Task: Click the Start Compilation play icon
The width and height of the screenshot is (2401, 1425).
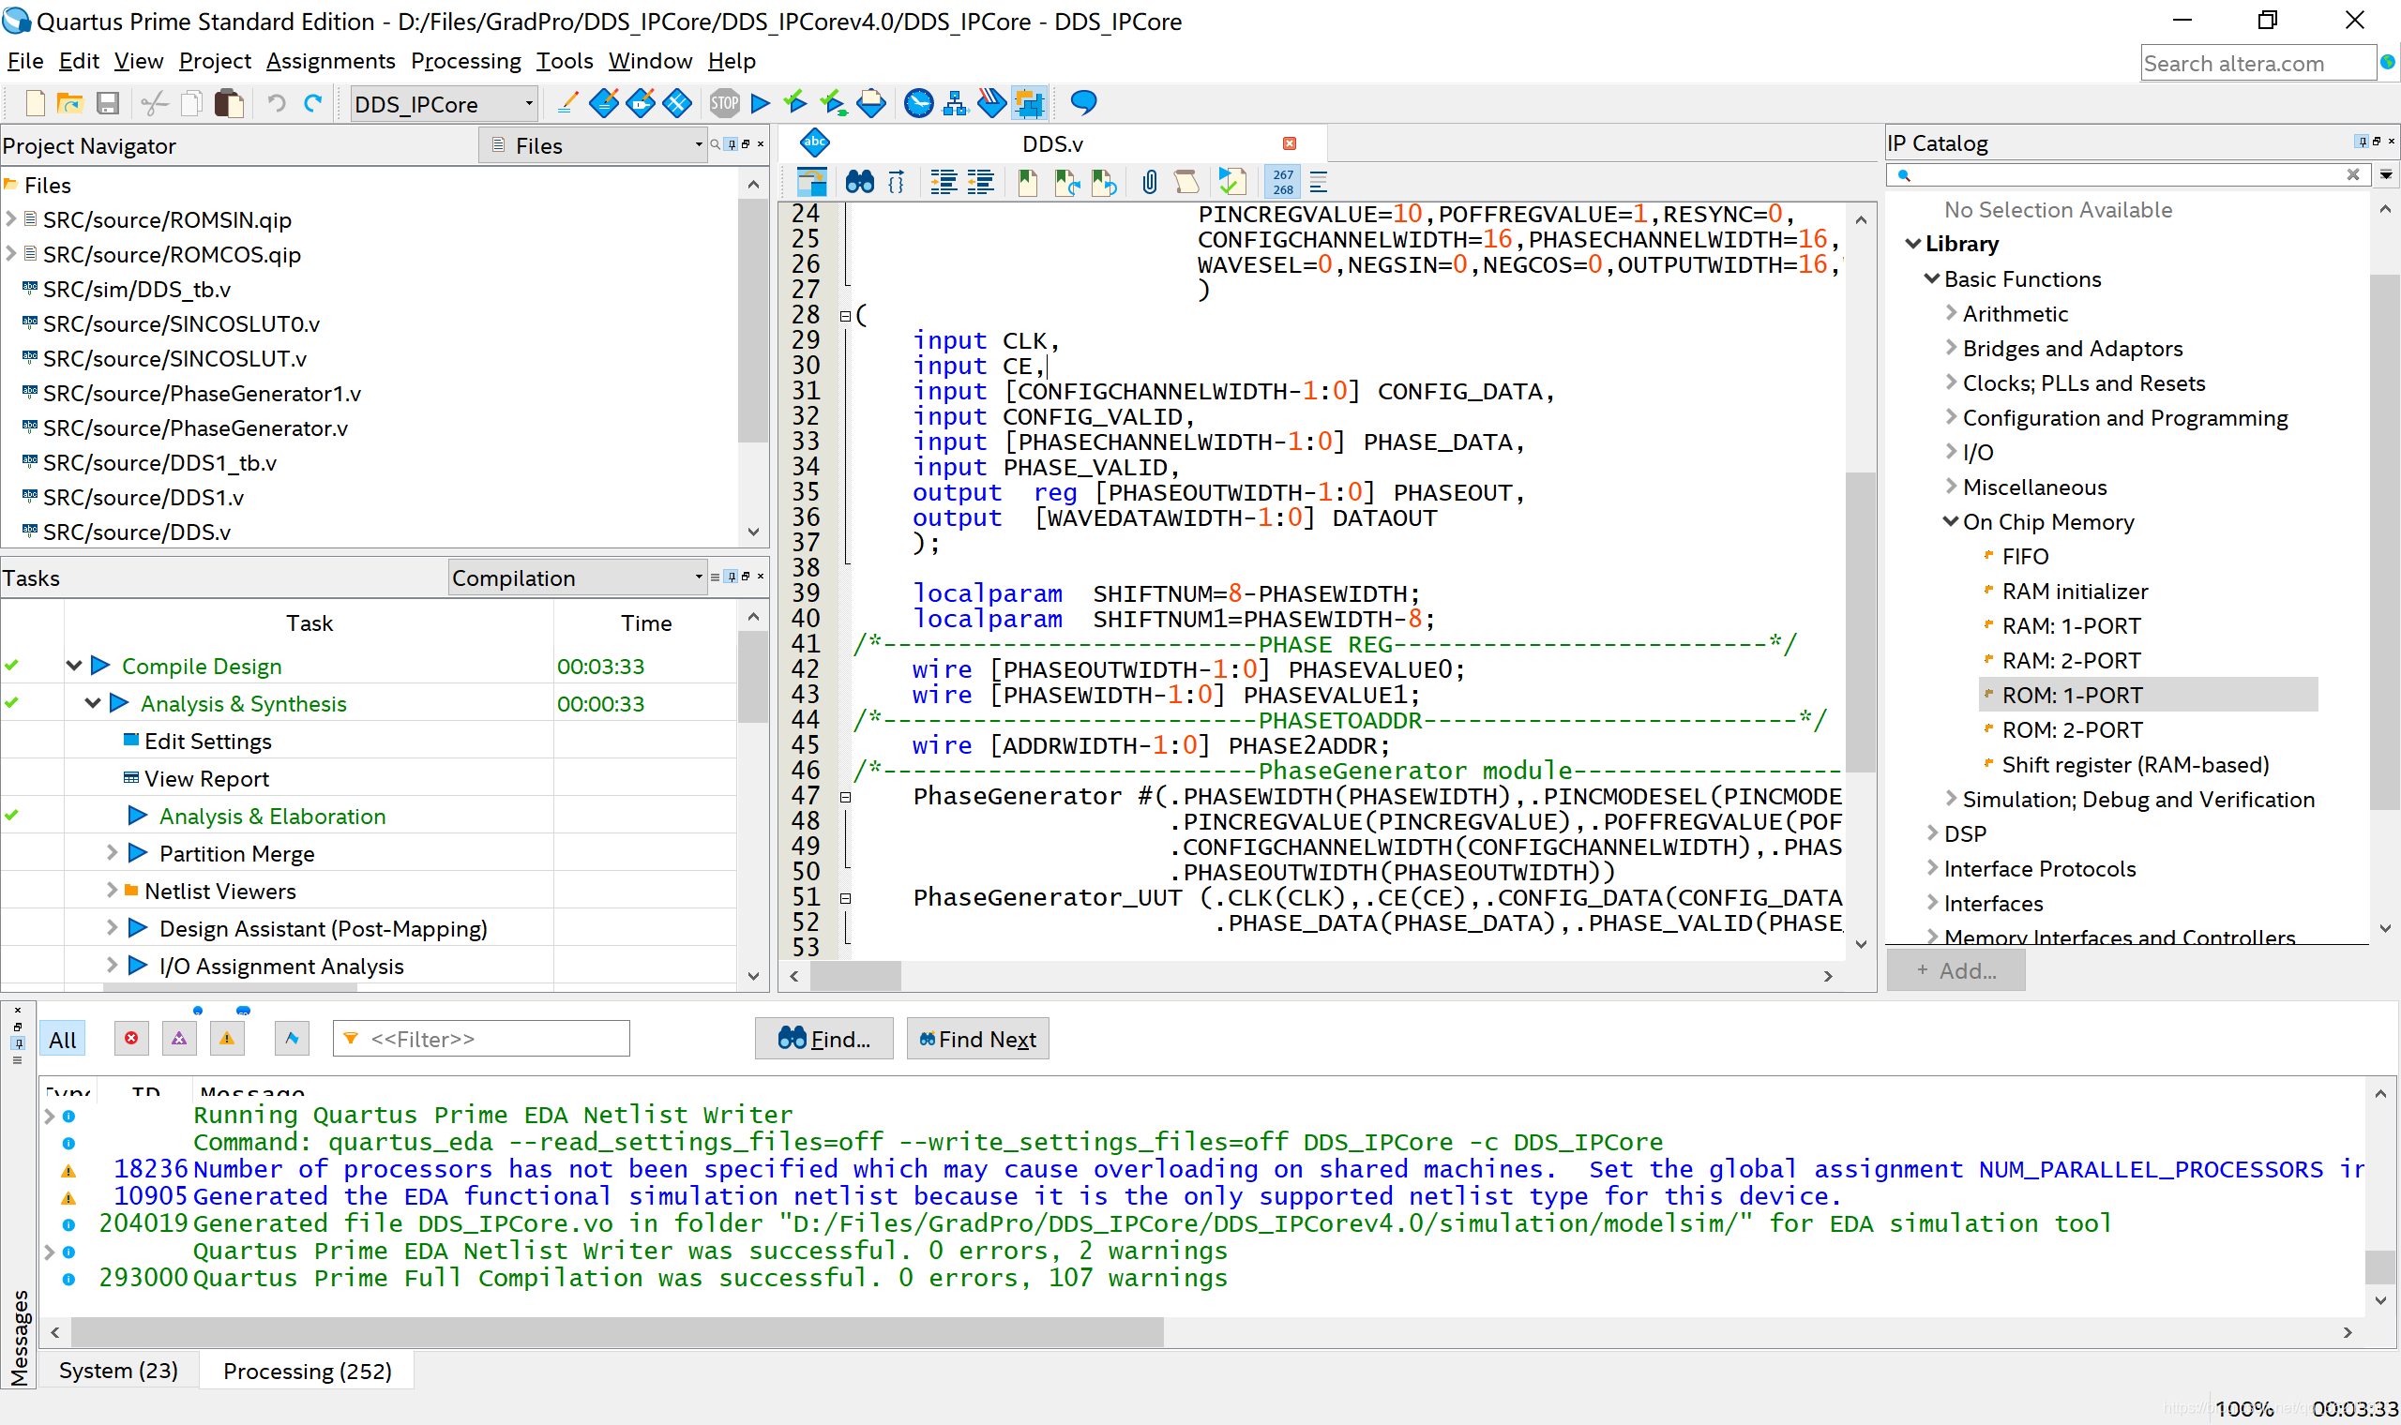Action: [x=761, y=103]
